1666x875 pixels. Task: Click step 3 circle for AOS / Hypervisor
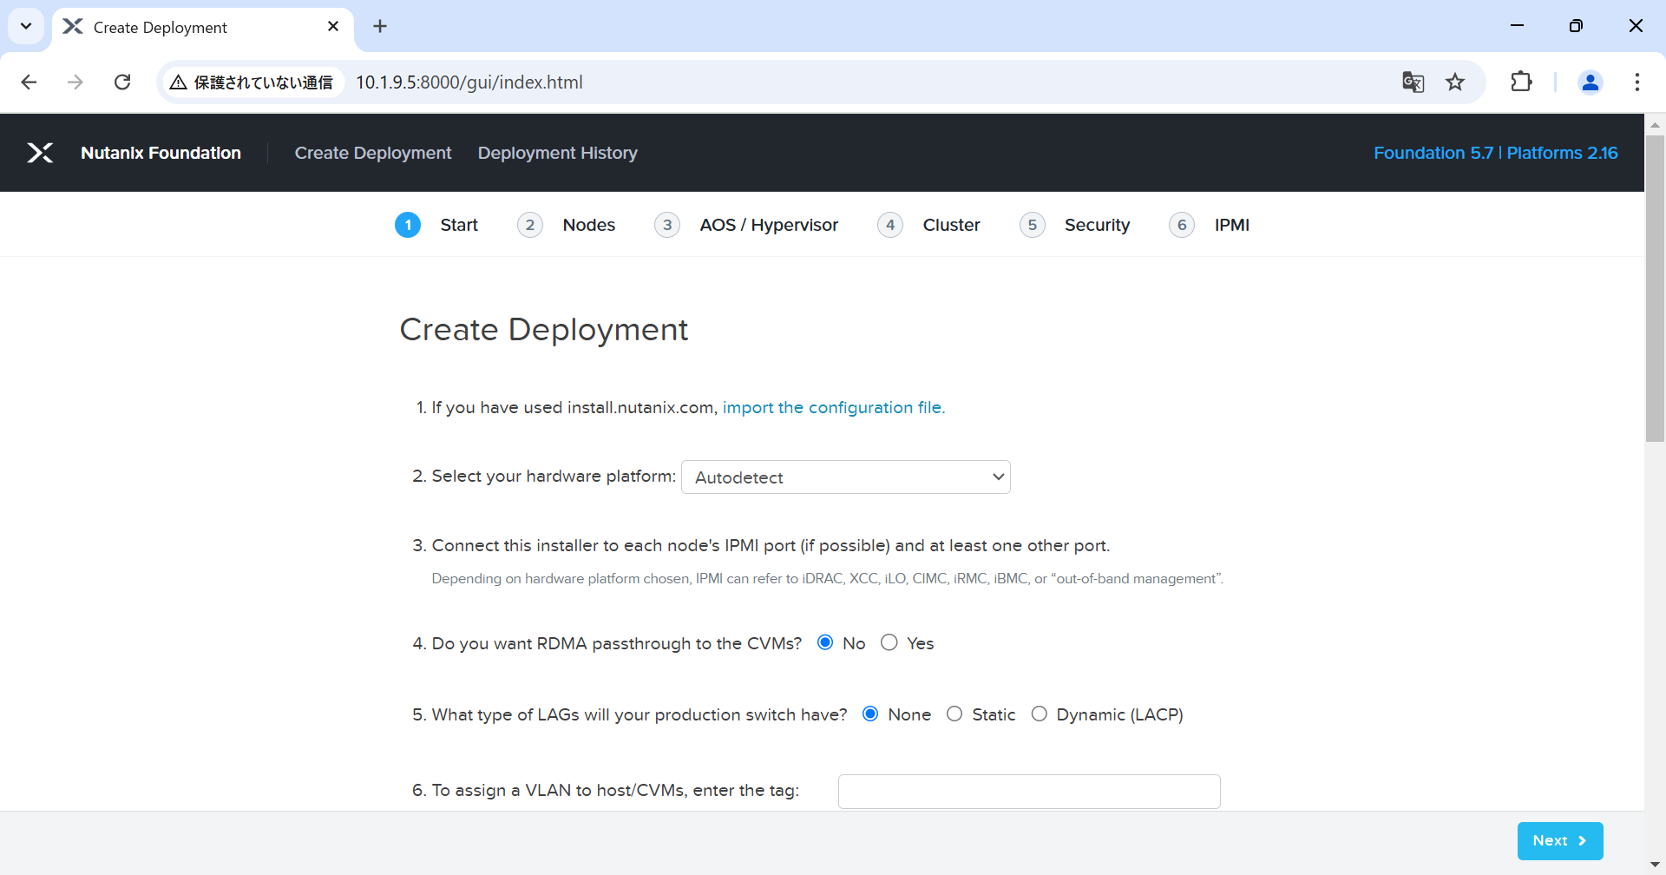[x=667, y=225]
